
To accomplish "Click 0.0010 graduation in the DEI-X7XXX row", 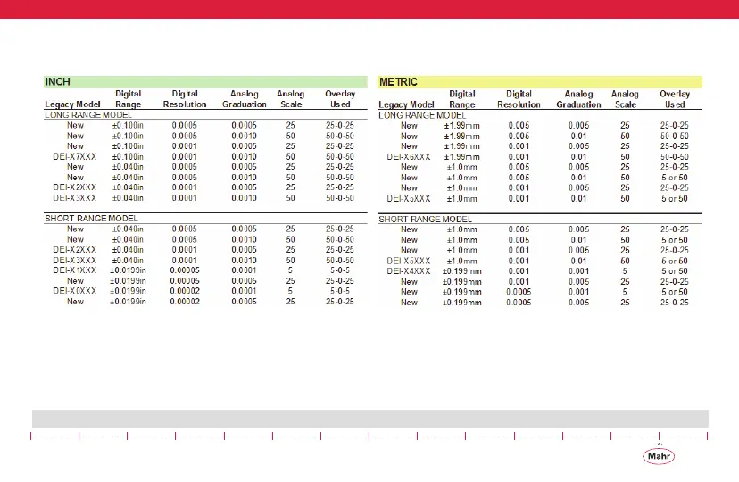I will pos(245,156).
